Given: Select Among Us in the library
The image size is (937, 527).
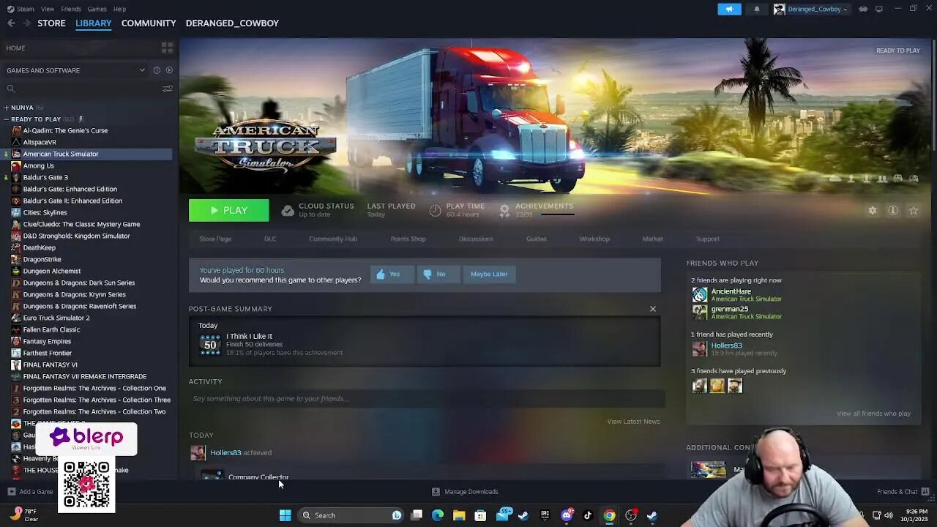Looking at the screenshot, I should [x=38, y=165].
